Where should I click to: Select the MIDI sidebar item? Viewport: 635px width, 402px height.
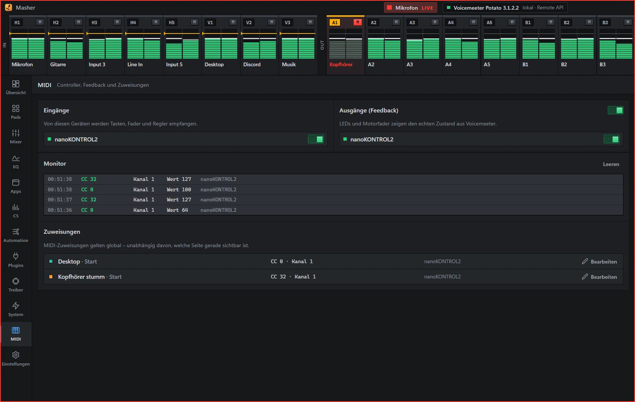(16, 334)
